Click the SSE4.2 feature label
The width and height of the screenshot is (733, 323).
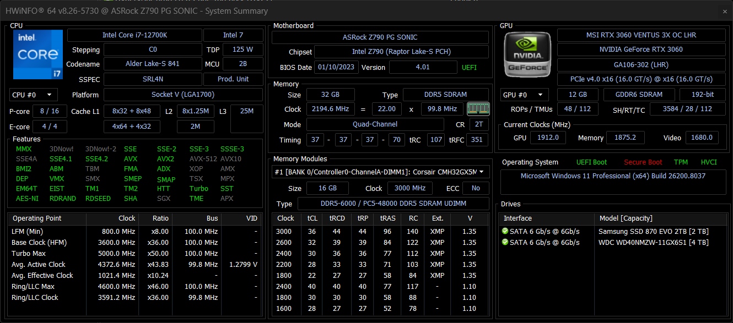(x=96, y=159)
